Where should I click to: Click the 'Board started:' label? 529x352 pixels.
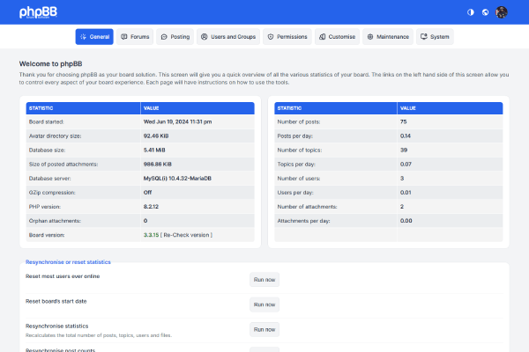(x=46, y=121)
